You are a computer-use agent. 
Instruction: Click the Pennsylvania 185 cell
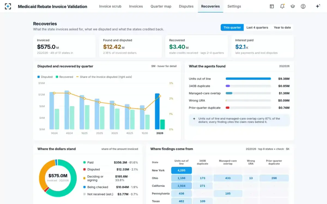[228, 194]
